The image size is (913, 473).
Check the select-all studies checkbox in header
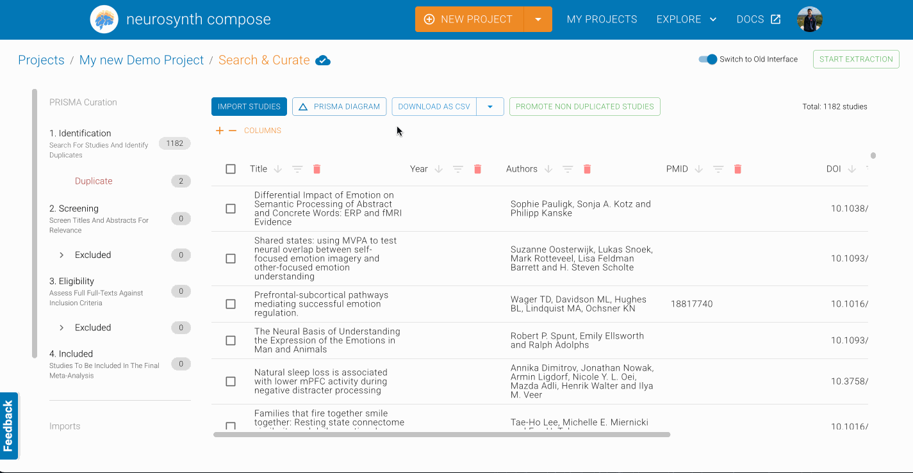[x=231, y=169]
